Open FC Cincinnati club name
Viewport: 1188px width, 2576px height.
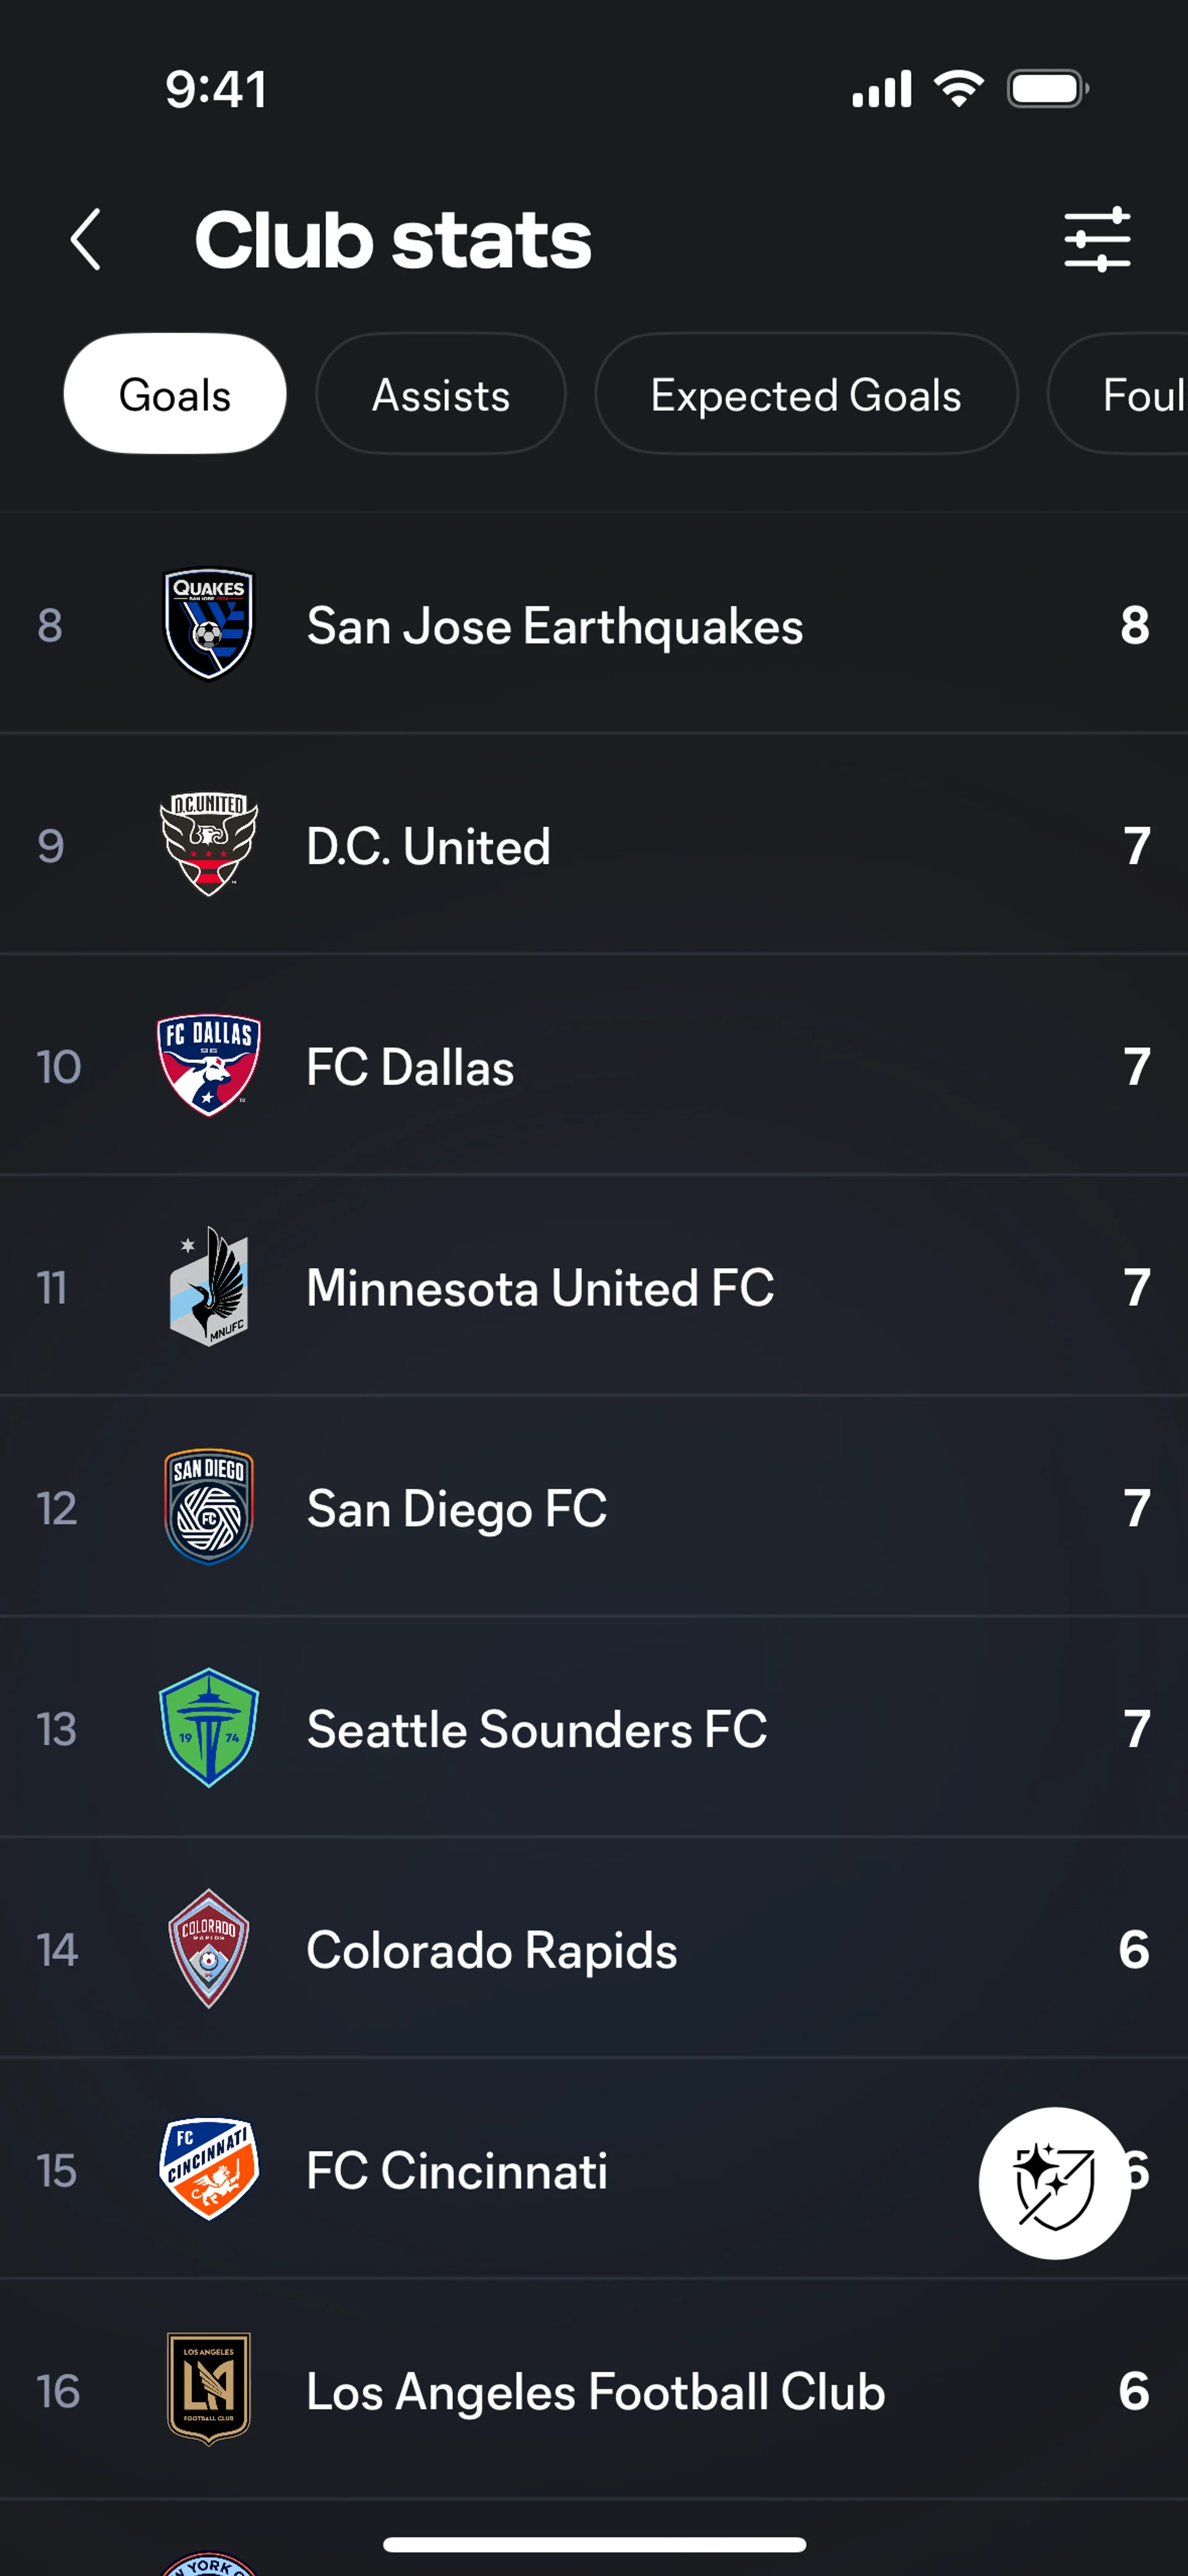tap(457, 2170)
